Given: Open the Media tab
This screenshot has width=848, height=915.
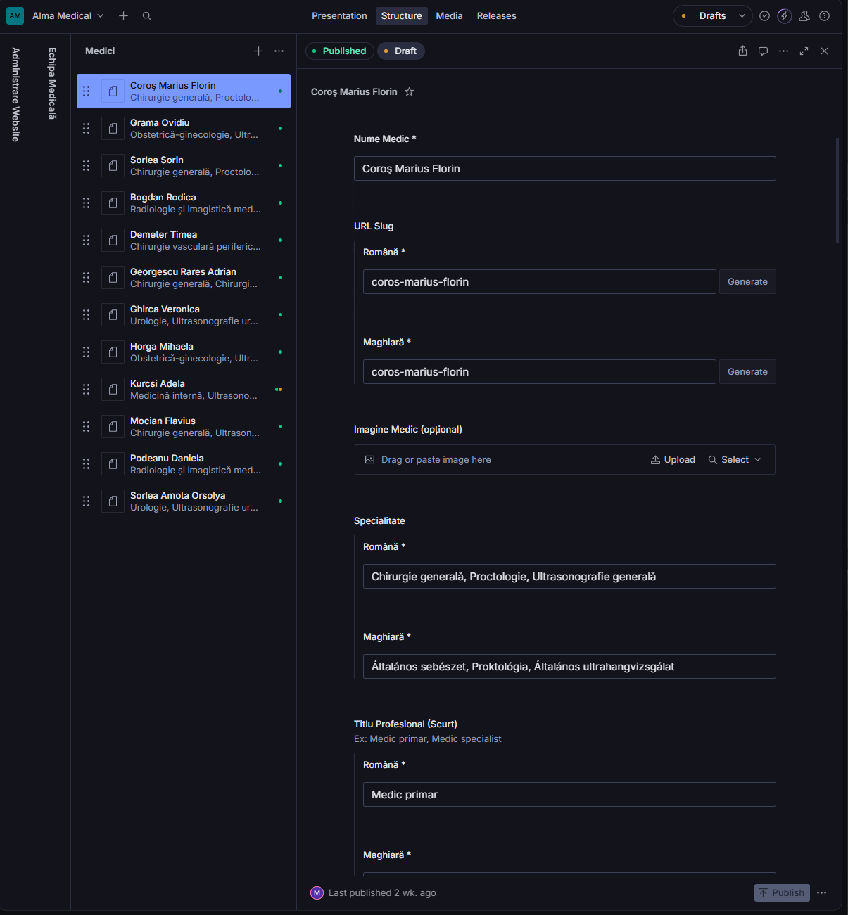Looking at the screenshot, I should 449,15.
